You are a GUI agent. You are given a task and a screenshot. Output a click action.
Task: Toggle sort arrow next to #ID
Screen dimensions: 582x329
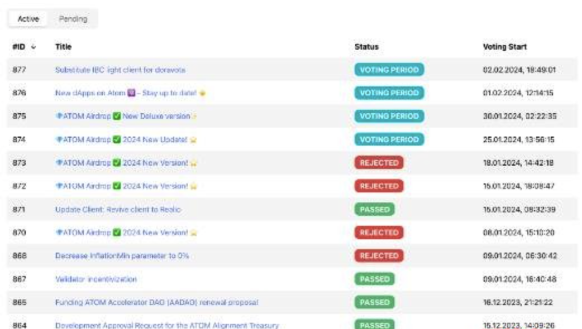pos(34,47)
